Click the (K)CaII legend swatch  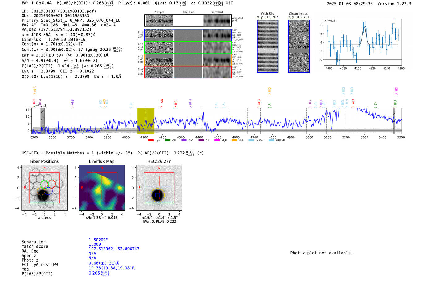coord(251,140)
